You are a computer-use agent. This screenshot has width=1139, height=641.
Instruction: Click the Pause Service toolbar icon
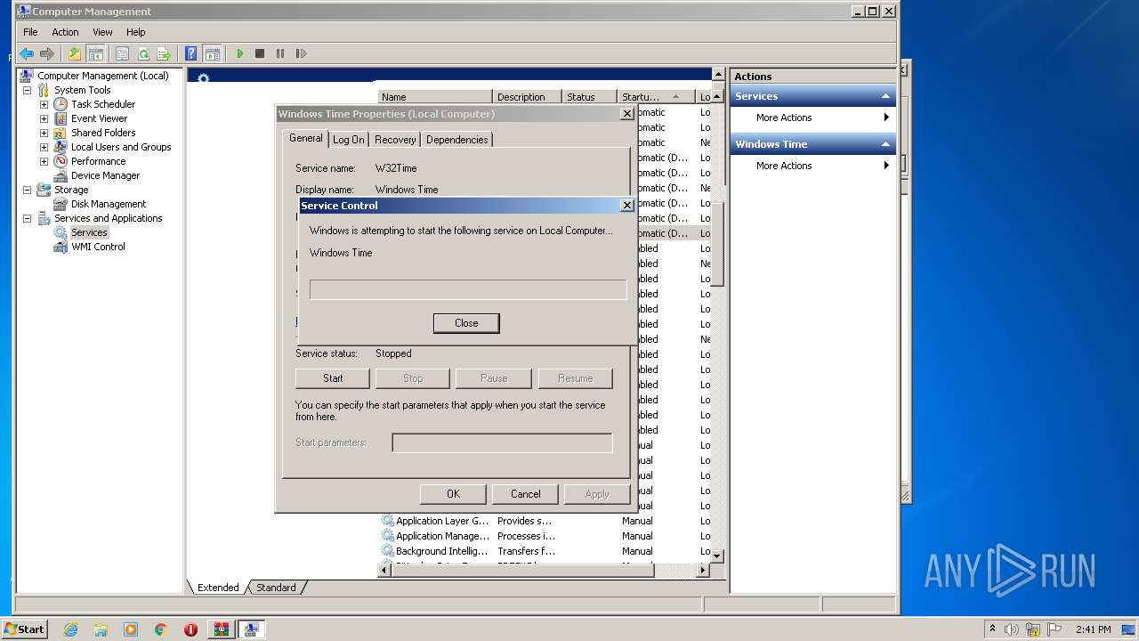(280, 53)
